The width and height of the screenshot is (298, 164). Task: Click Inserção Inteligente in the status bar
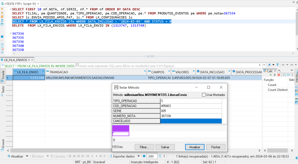(144, 162)
